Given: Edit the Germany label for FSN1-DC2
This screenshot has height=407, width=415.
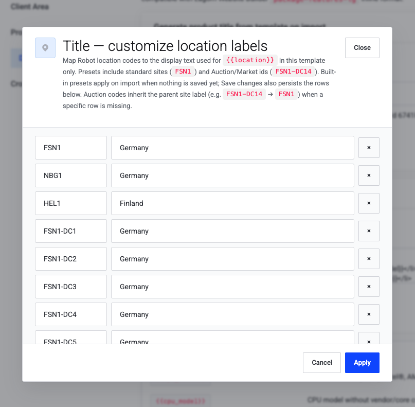Looking at the screenshot, I should [232, 259].
